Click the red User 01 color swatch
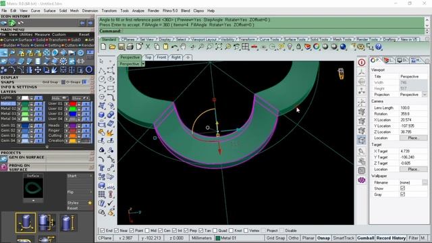The width and height of the screenshot is (432, 243). click(73, 104)
